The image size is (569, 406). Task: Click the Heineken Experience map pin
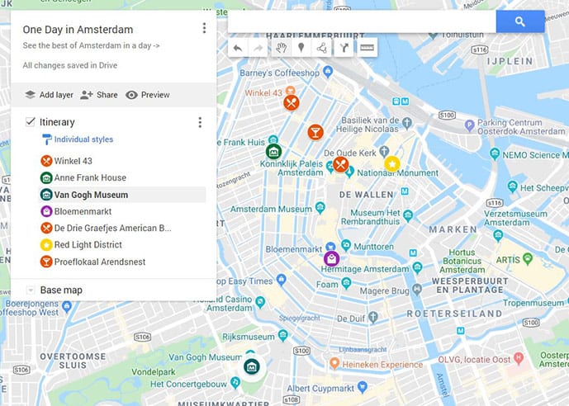tap(334, 363)
